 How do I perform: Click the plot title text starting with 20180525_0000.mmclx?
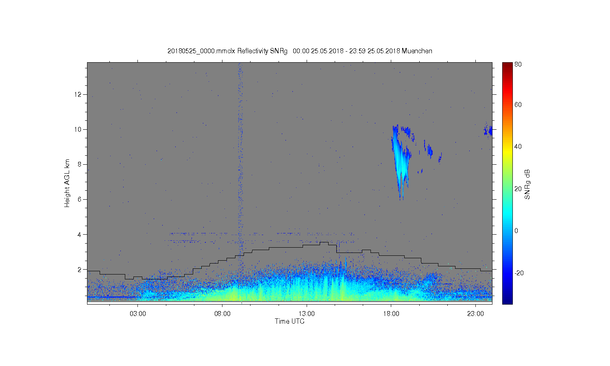click(300, 51)
